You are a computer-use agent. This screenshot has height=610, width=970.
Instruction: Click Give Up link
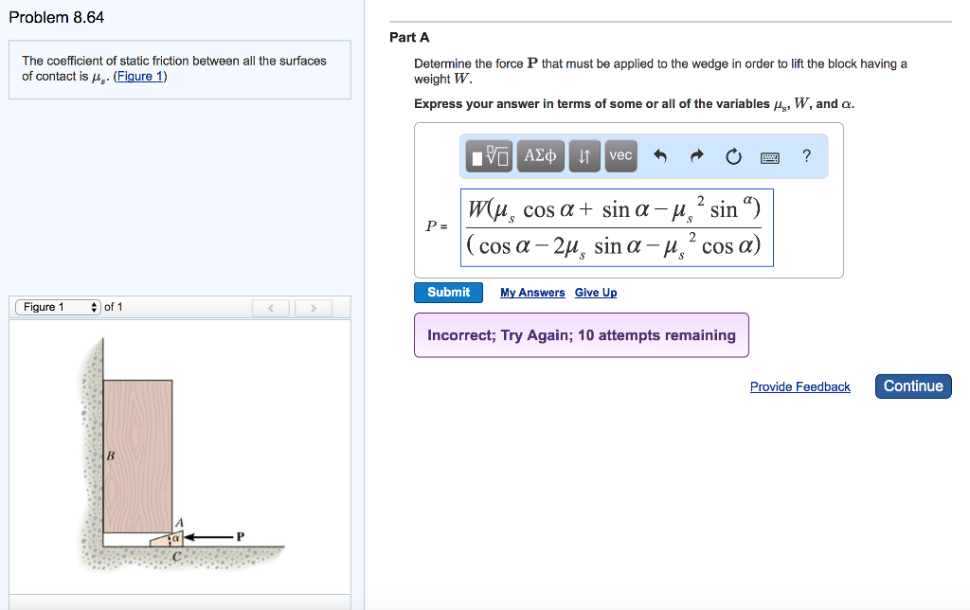point(596,292)
